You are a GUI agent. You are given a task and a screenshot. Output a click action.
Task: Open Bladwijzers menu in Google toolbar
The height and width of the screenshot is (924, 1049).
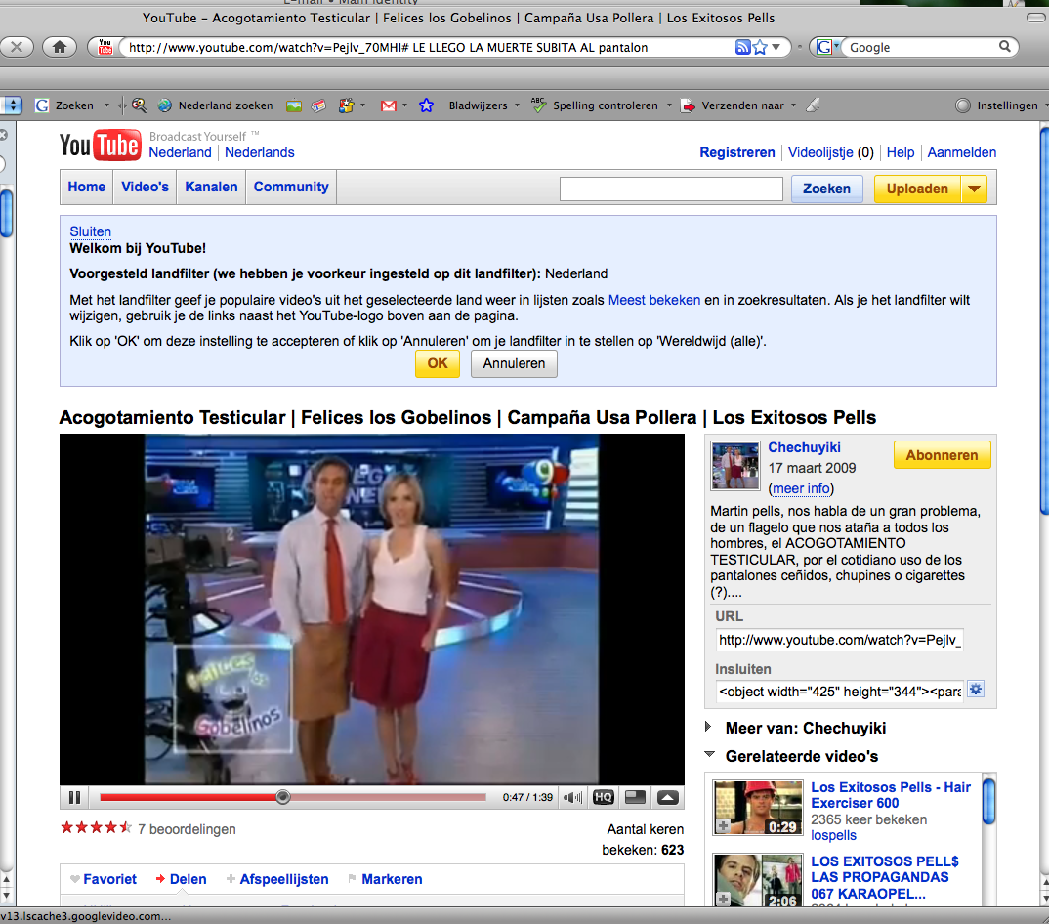point(483,105)
